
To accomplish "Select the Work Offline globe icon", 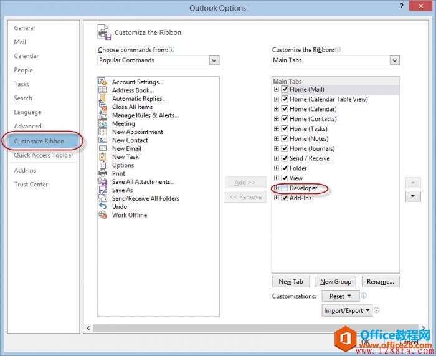I will (103, 215).
